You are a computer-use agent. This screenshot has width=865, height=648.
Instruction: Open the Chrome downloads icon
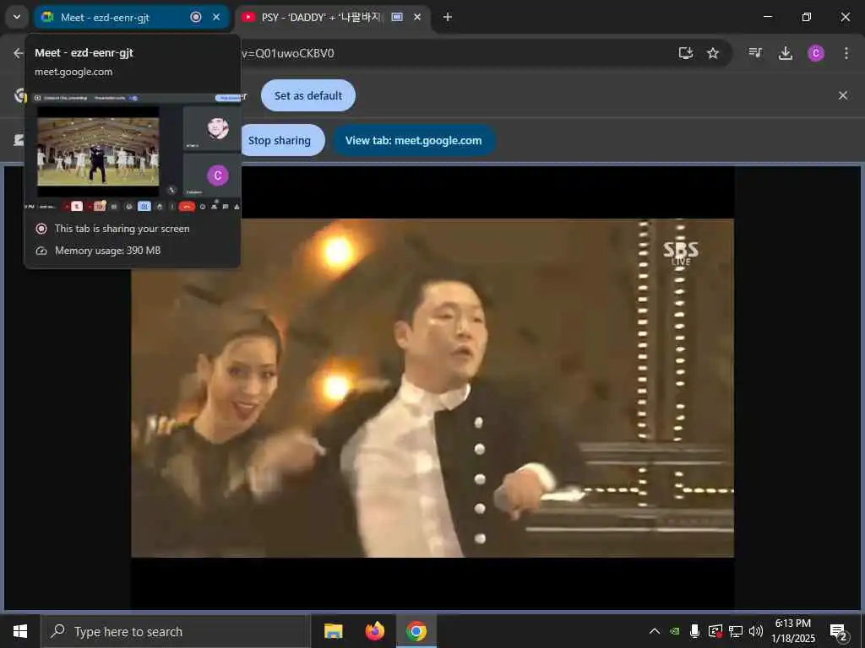tap(785, 53)
